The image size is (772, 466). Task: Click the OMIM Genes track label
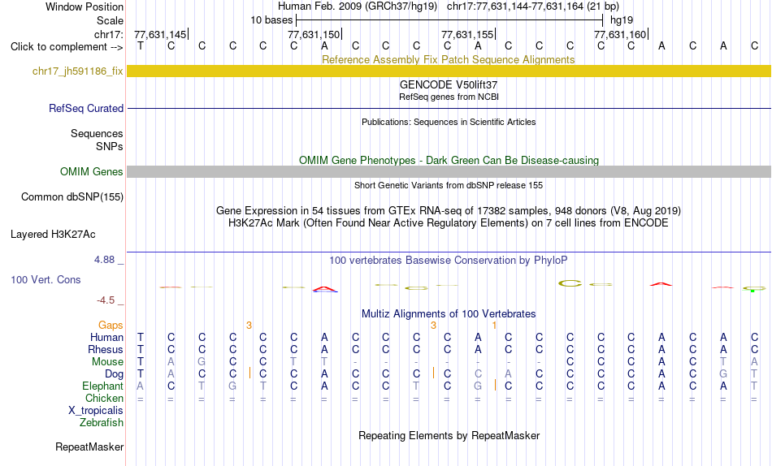(x=92, y=172)
